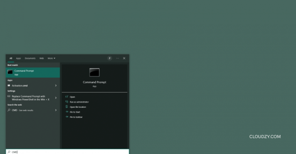Choose Pin to Start

pyautogui.click(x=75, y=112)
